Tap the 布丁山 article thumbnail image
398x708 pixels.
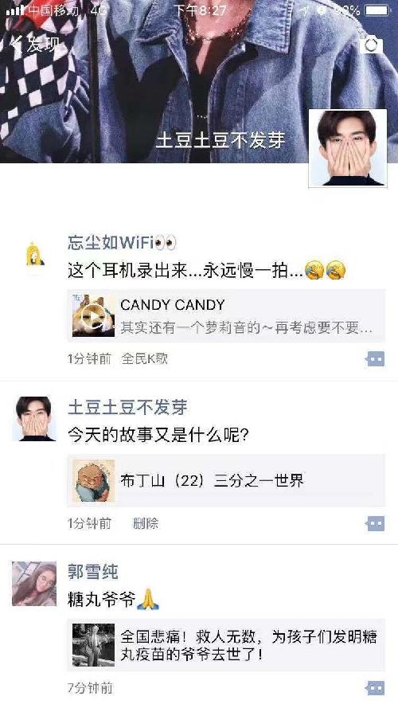coord(93,480)
